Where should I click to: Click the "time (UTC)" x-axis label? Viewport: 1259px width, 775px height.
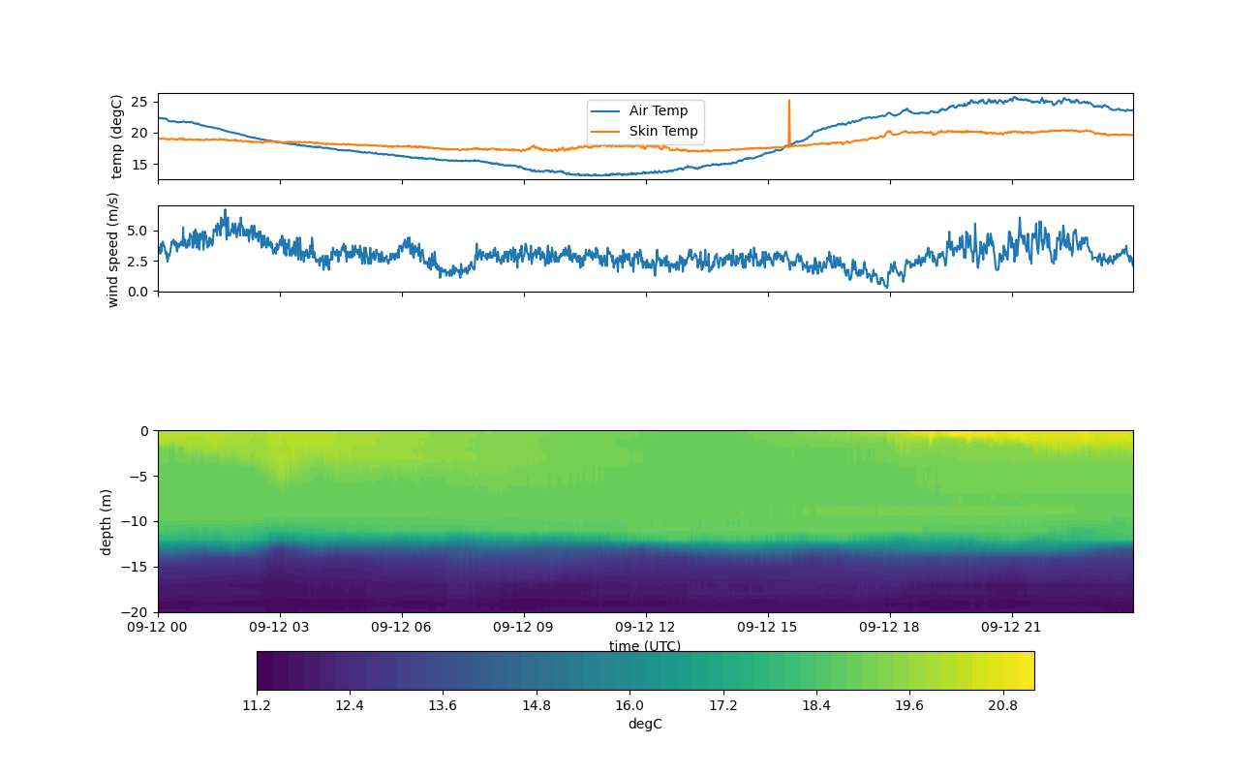[645, 646]
